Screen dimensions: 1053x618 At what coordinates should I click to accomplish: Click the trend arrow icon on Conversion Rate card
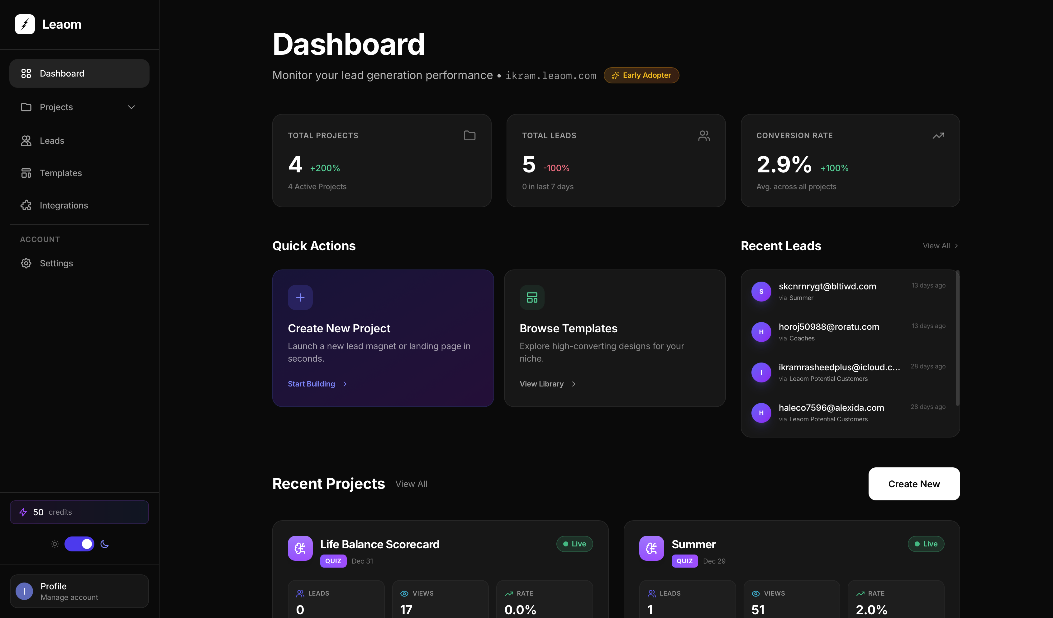938,135
